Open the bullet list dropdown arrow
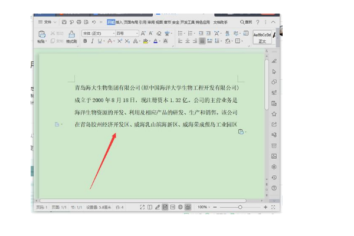The image size is (354, 236). click(x=185, y=34)
